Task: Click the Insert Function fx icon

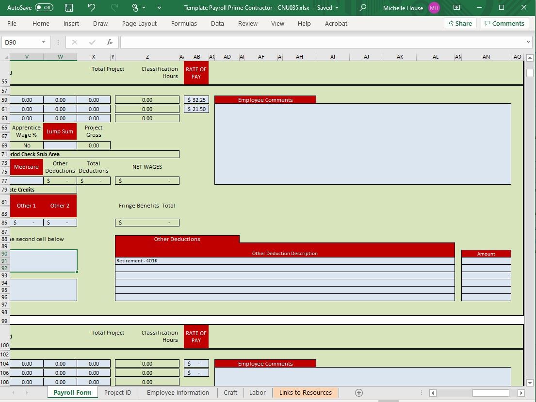Action: point(110,42)
